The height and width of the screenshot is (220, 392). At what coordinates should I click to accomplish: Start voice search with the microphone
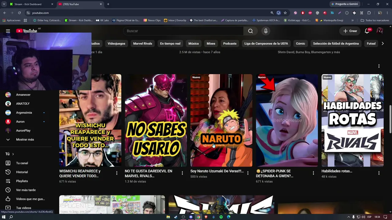(266, 31)
